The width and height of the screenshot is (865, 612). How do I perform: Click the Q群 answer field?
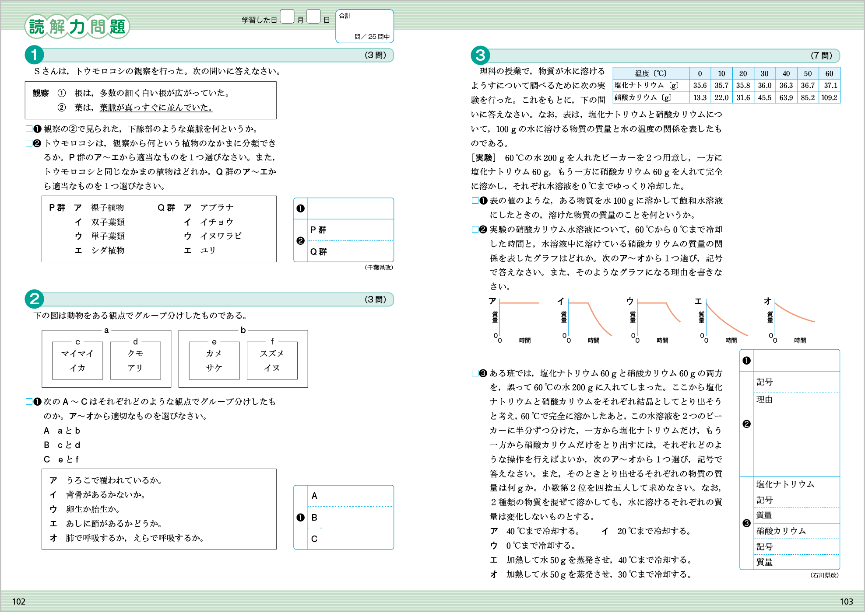point(351,251)
